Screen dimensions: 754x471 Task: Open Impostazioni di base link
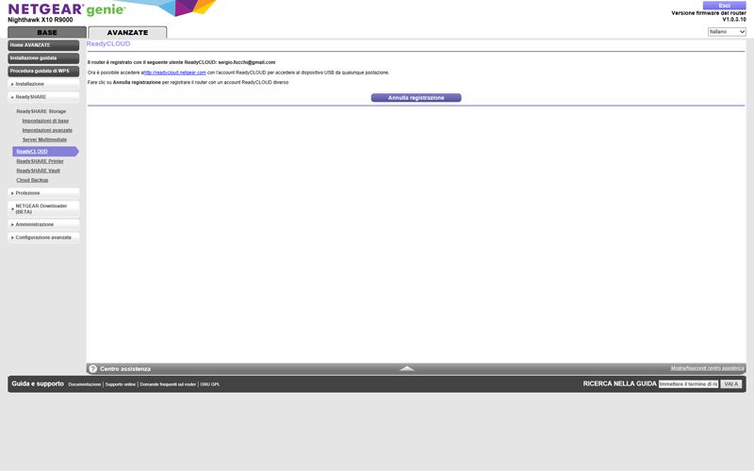coord(45,121)
